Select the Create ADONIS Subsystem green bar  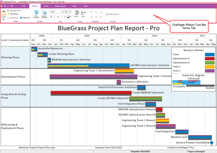tap(146, 98)
